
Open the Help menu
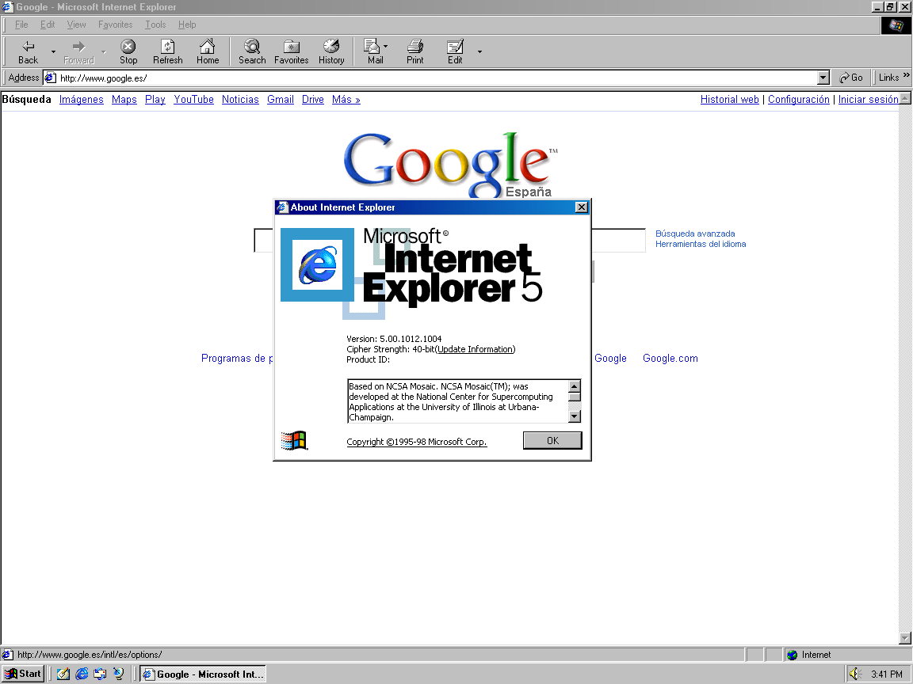(x=187, y=25)
